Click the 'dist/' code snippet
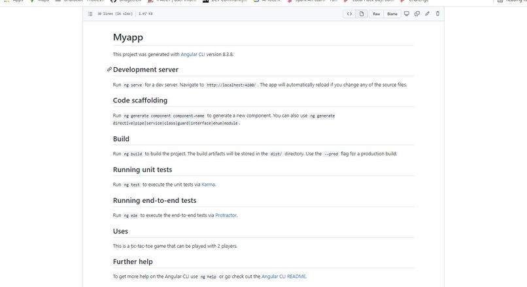527x287 pixels. [x=277, y=154]
